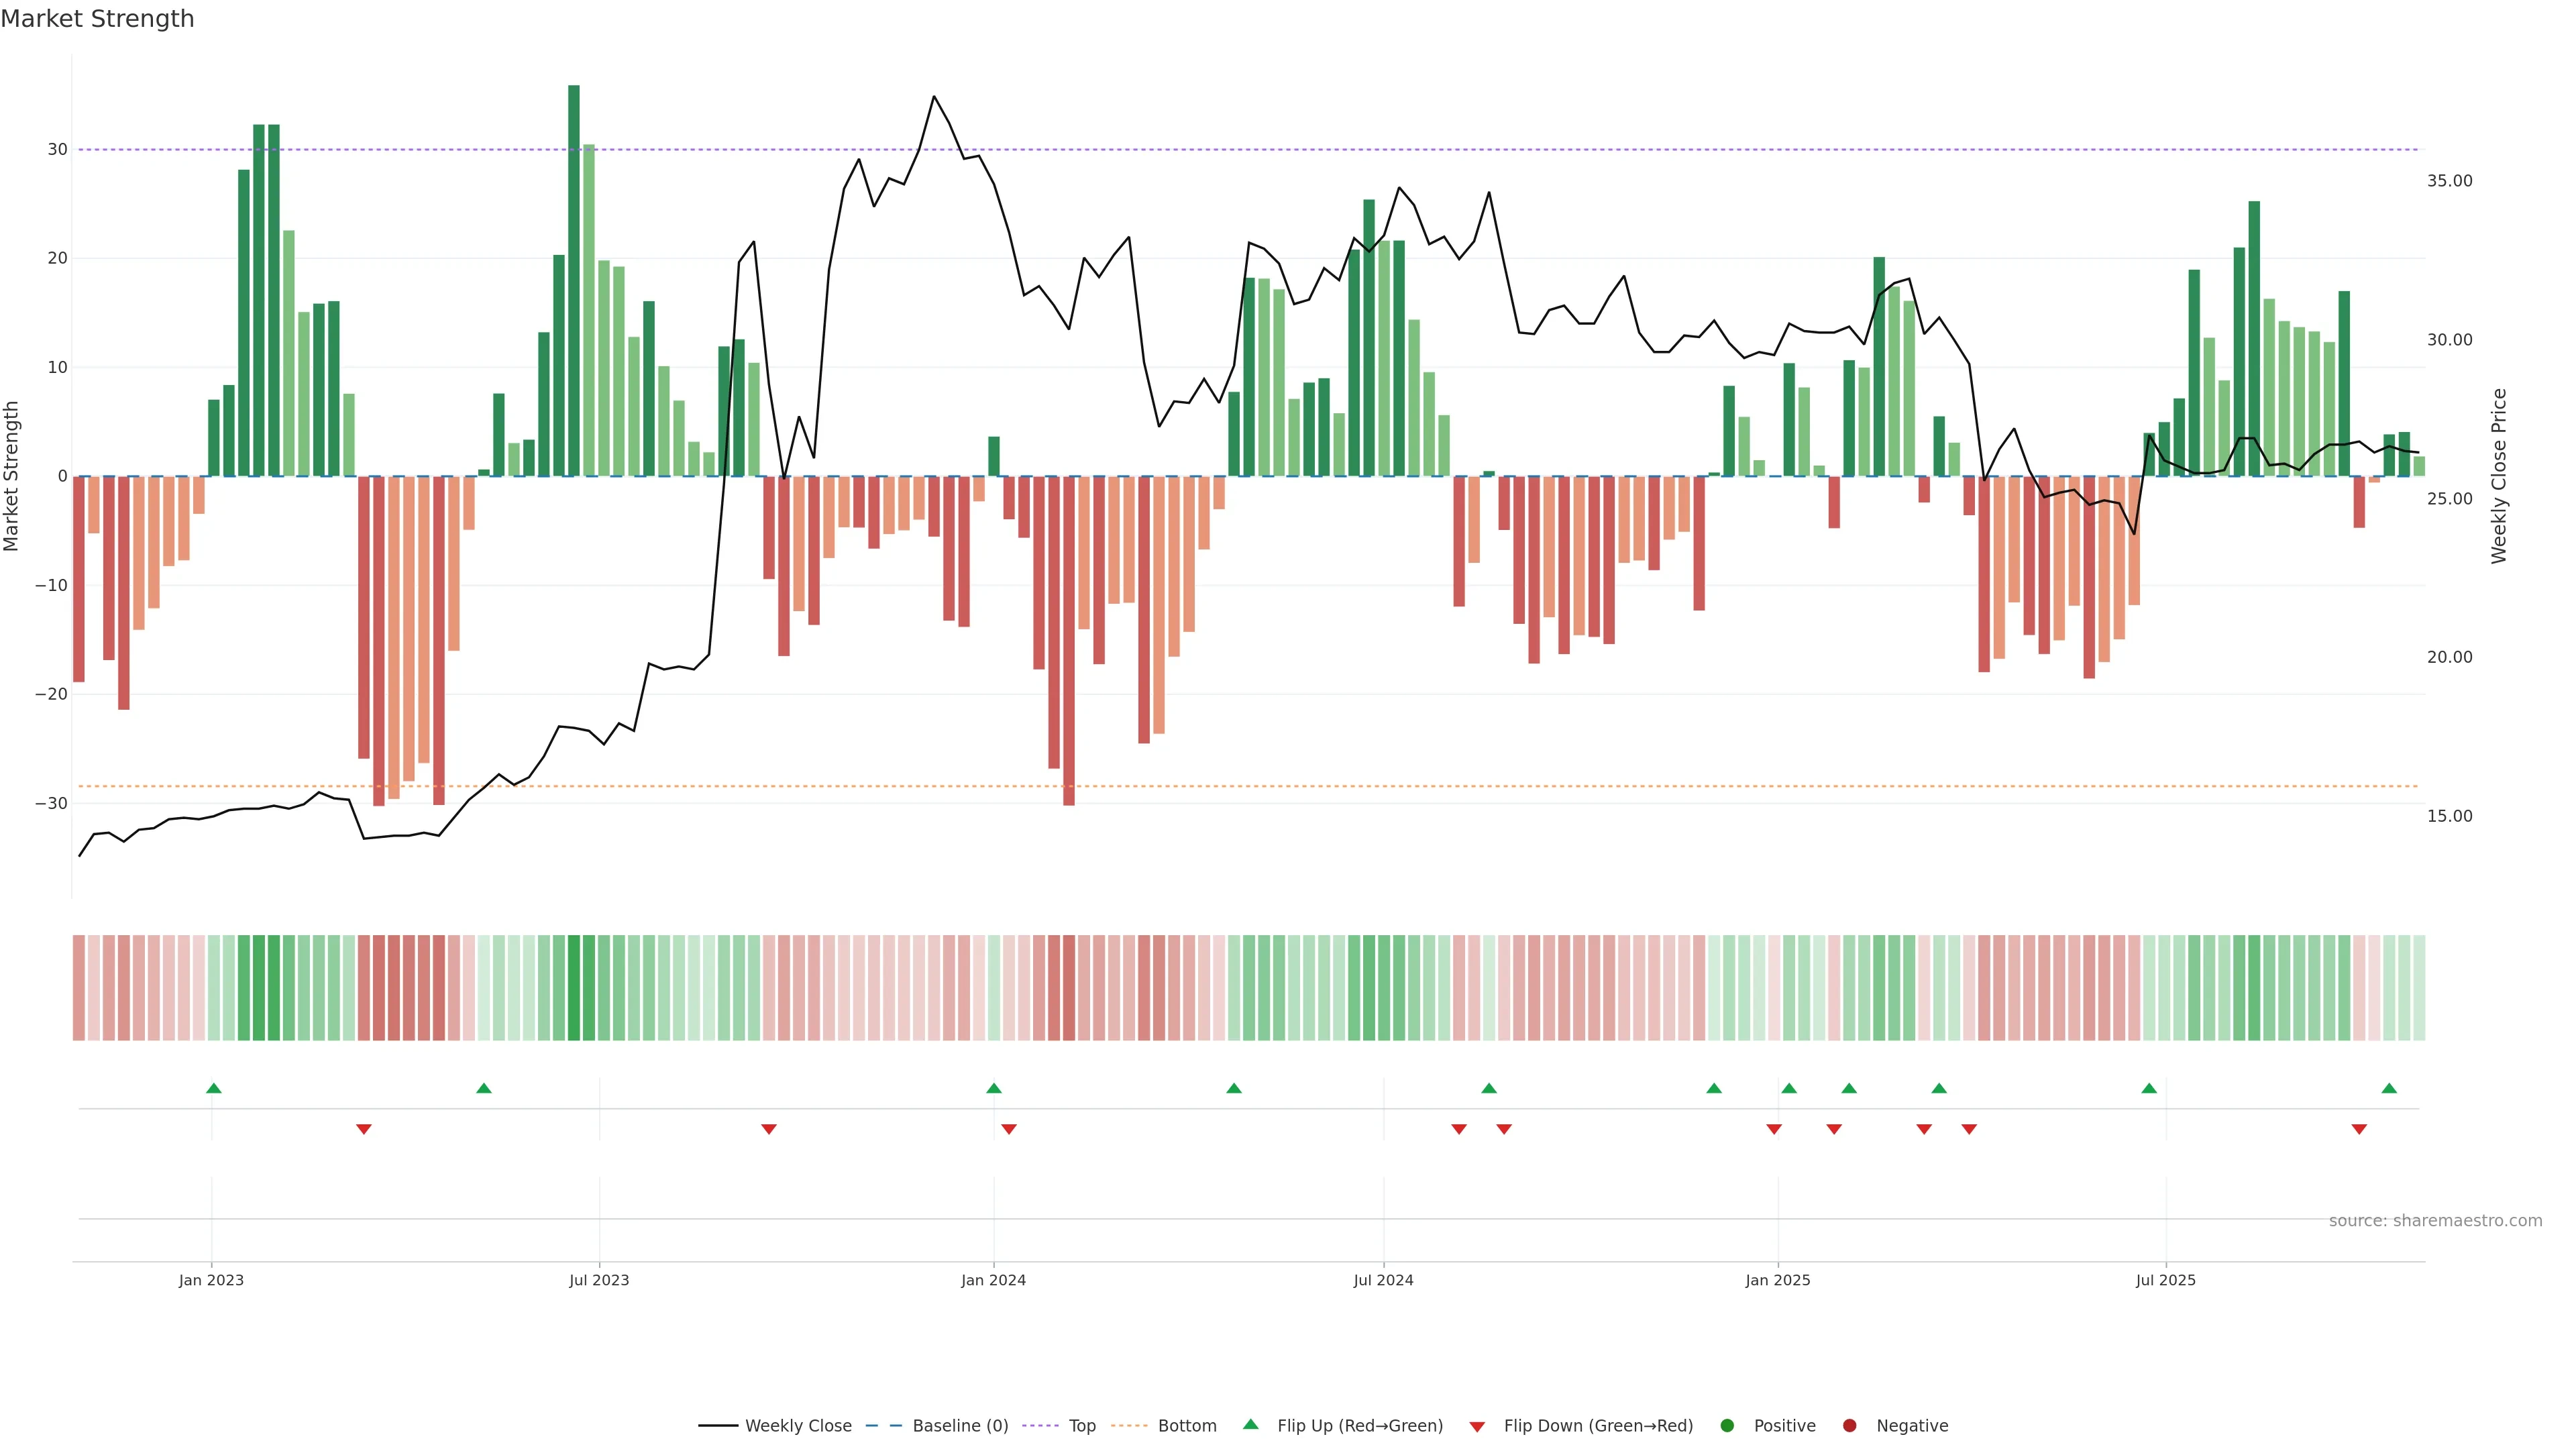Click the green Positive legend dot
The width and height of the screenshot is (2576, 1449).
1727,1426
